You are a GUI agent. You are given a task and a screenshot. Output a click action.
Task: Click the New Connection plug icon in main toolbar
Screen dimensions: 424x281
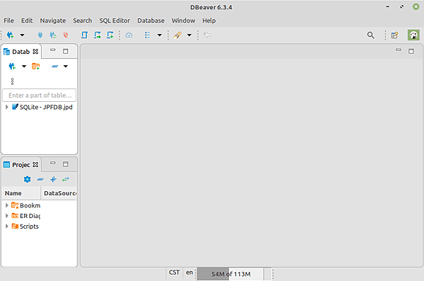tap(11, 35)
